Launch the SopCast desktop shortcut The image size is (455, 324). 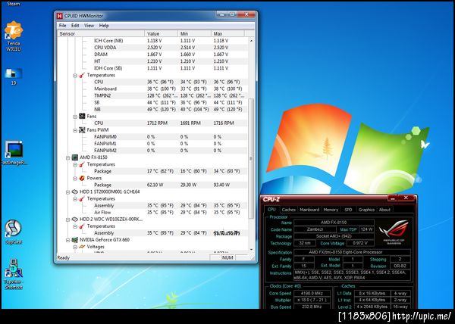coord(12,228)
